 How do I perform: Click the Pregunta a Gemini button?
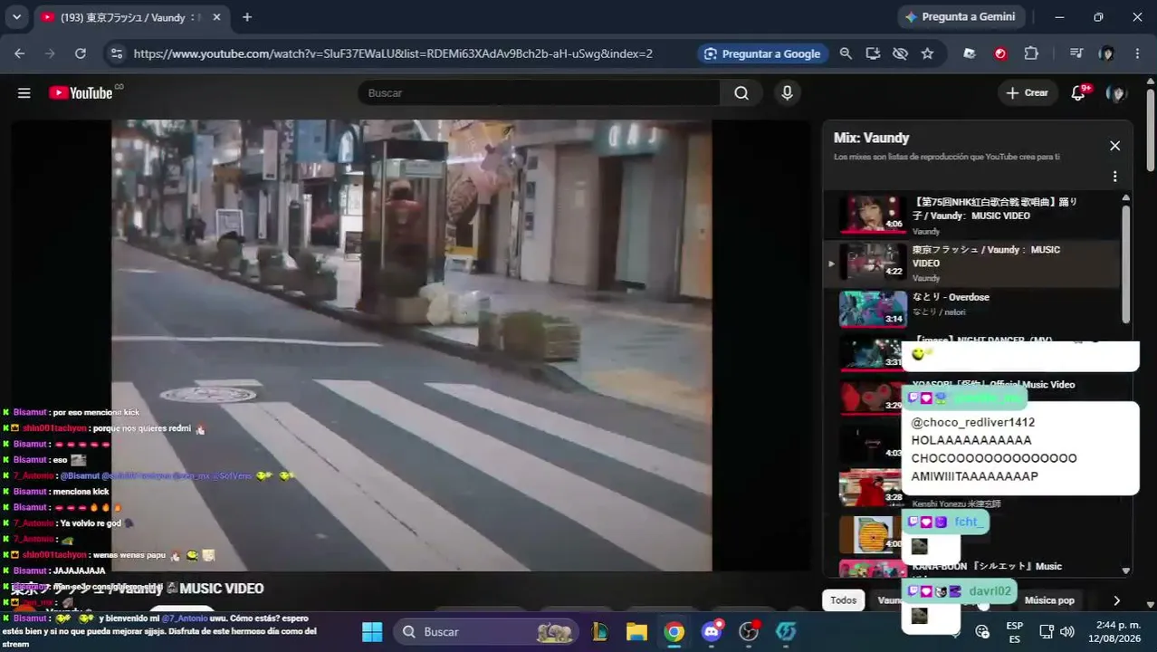pyautogui.click(x=961, y=17)
